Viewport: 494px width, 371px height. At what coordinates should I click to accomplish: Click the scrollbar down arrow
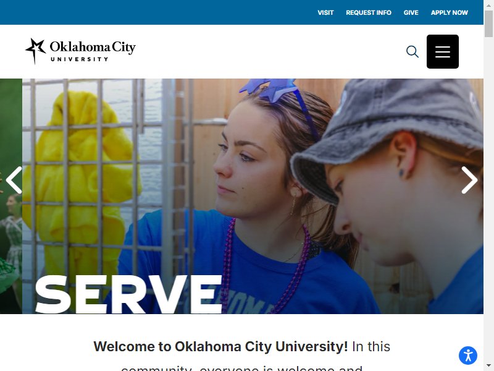click(x=488, y=367)
